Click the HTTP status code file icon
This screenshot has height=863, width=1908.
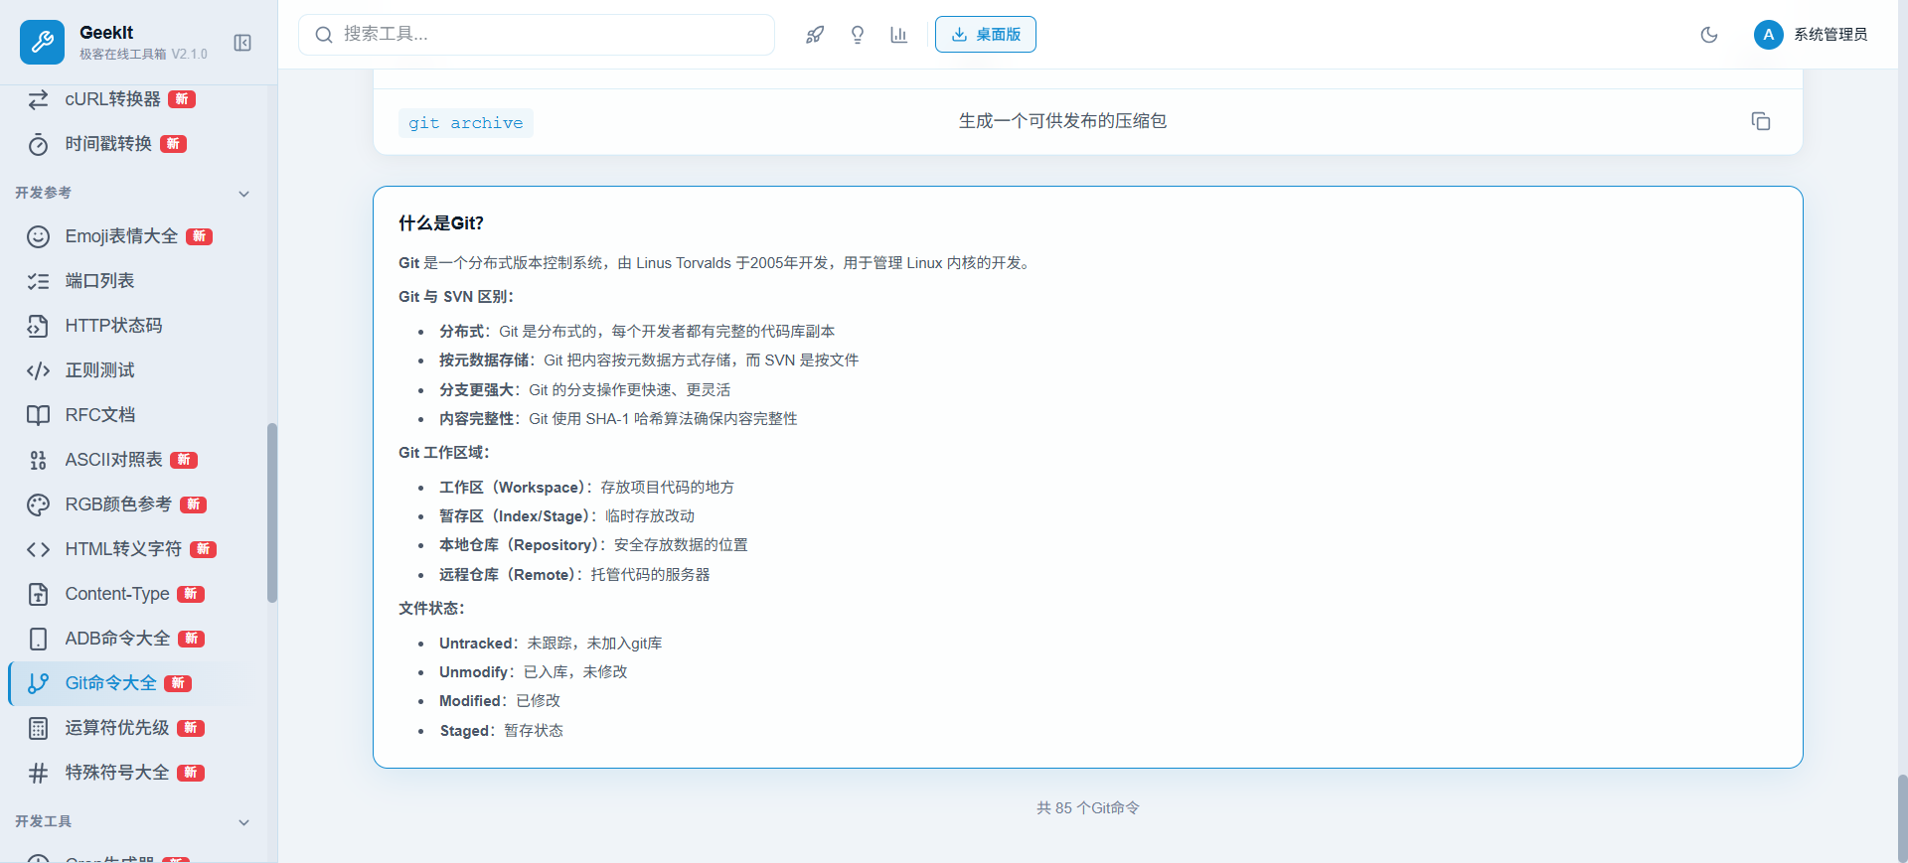[38, 326]
